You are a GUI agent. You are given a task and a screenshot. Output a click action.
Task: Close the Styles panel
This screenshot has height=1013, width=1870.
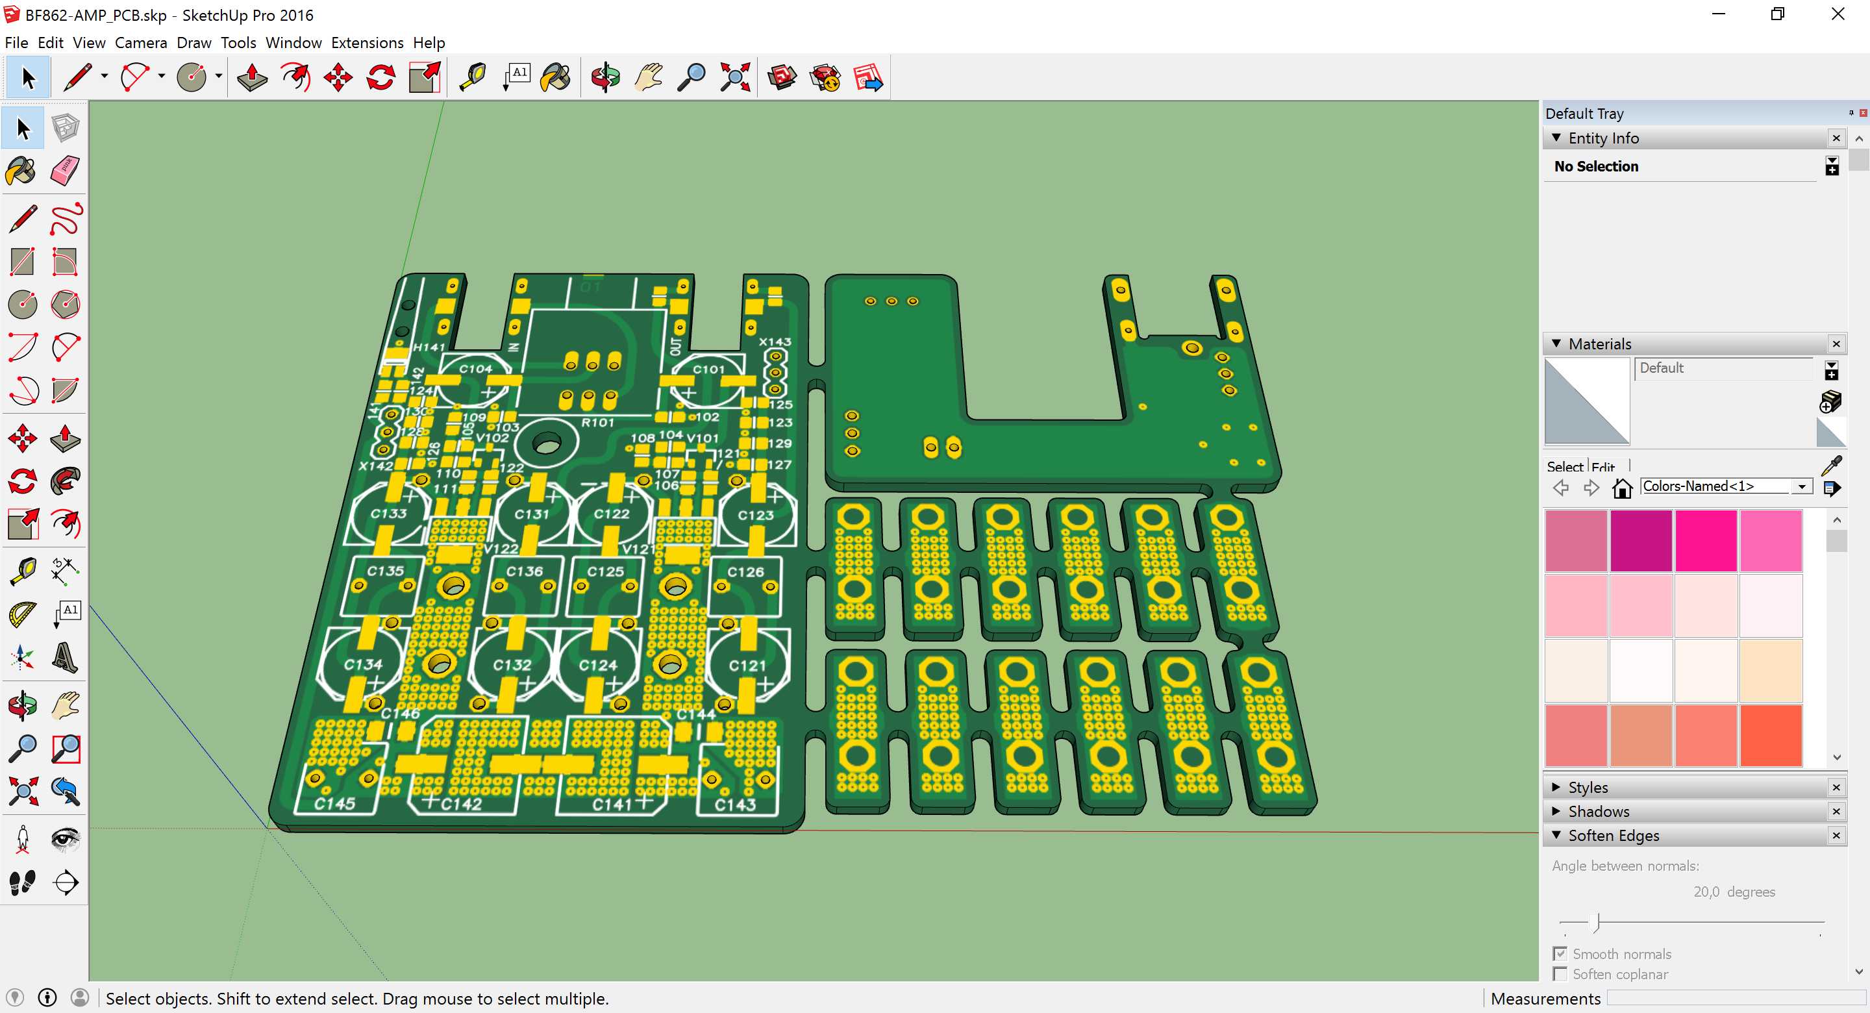[1837, 787]
